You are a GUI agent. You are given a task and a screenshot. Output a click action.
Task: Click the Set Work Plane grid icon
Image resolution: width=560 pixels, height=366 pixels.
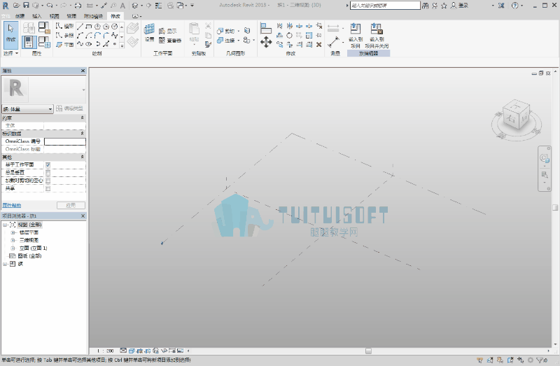[149, 29]
